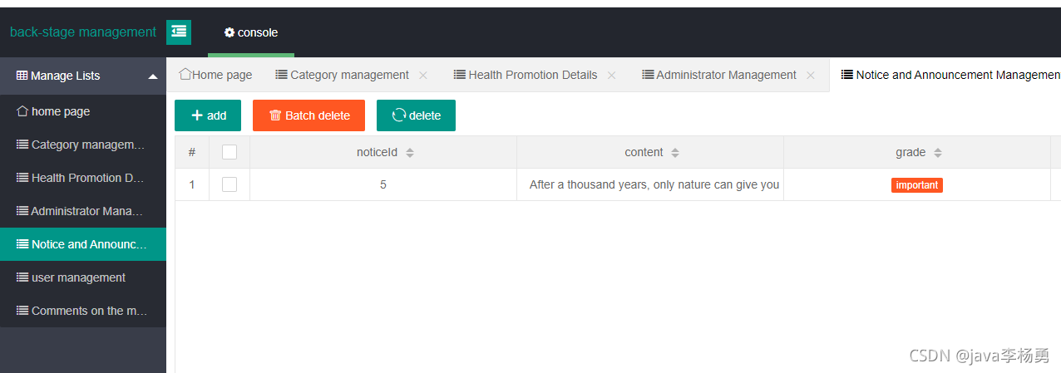
Task: Sort by the noticeId column arrows
Action: point(410,153)
